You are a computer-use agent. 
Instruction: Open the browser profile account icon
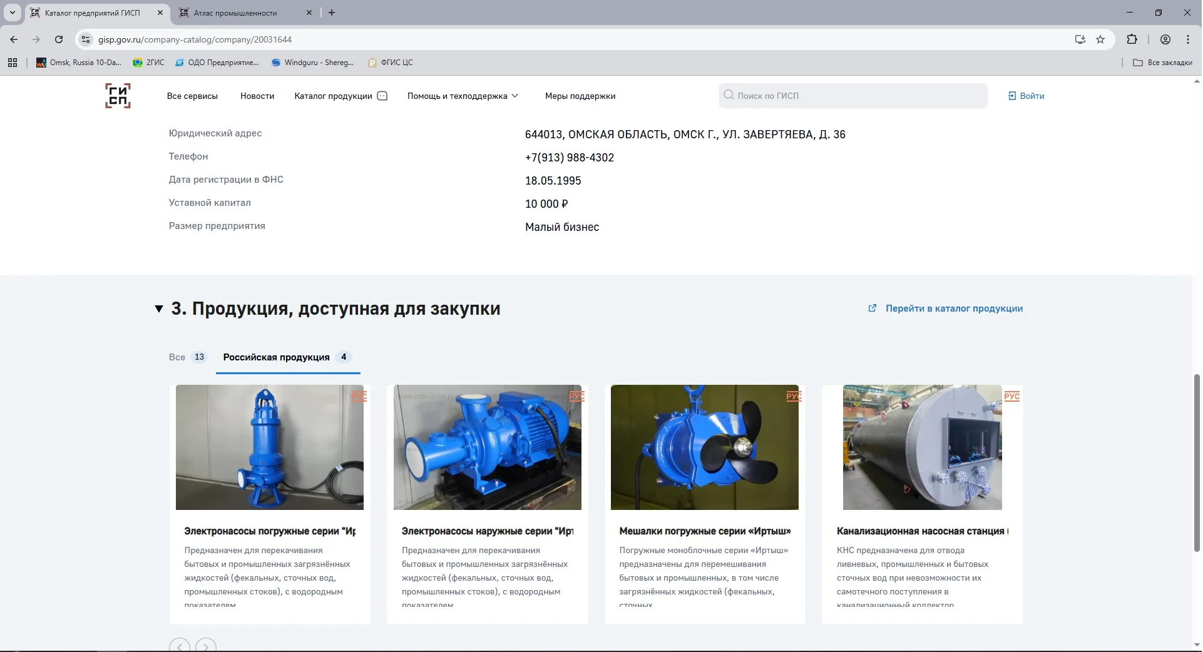(x=1165, y=39)
